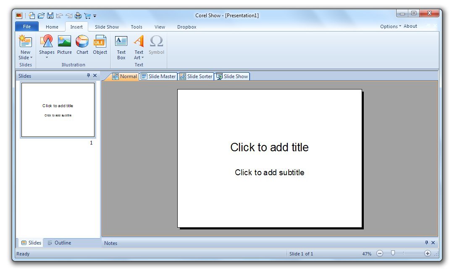Open a file using the folder icon

coord(41,16)
